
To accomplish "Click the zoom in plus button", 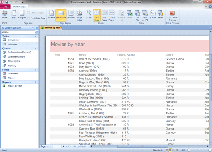I will tap(210, 150).
